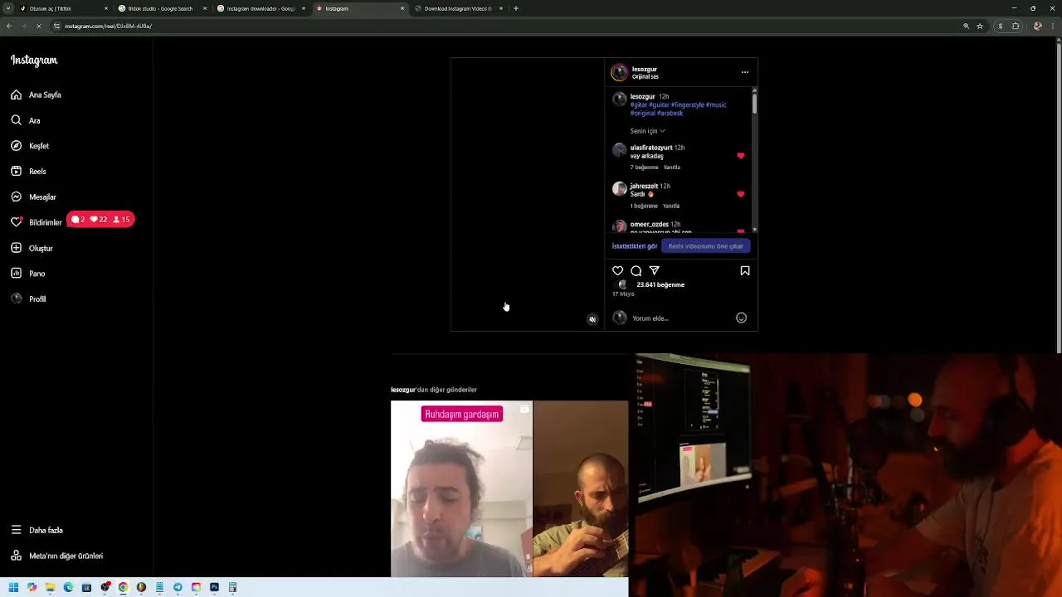Open Bildirimler notifications

point(37,222)
